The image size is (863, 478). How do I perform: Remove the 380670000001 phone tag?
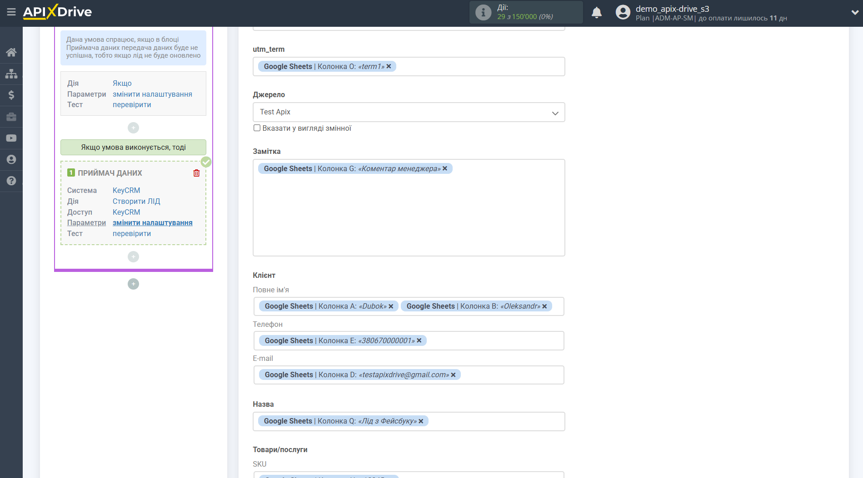[x=419, y=340]
